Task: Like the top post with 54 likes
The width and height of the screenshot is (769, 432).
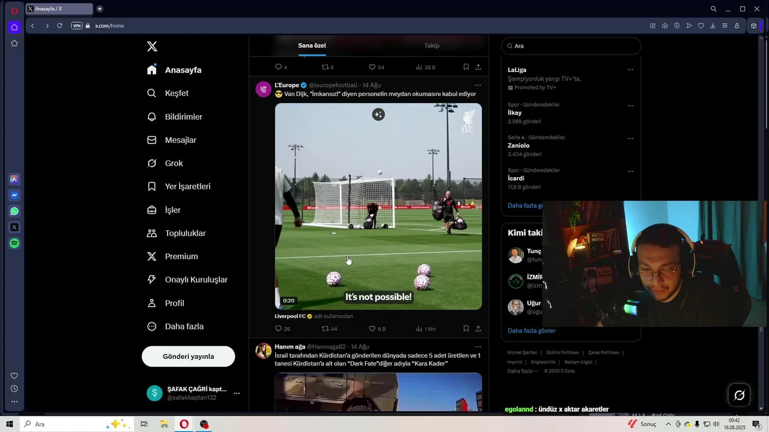Action: tap(376, 67)
